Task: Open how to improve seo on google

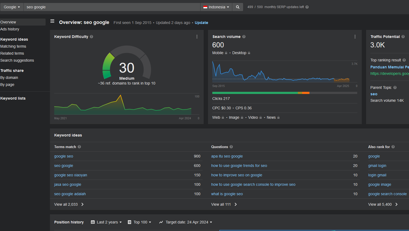Action: [237, 175]
